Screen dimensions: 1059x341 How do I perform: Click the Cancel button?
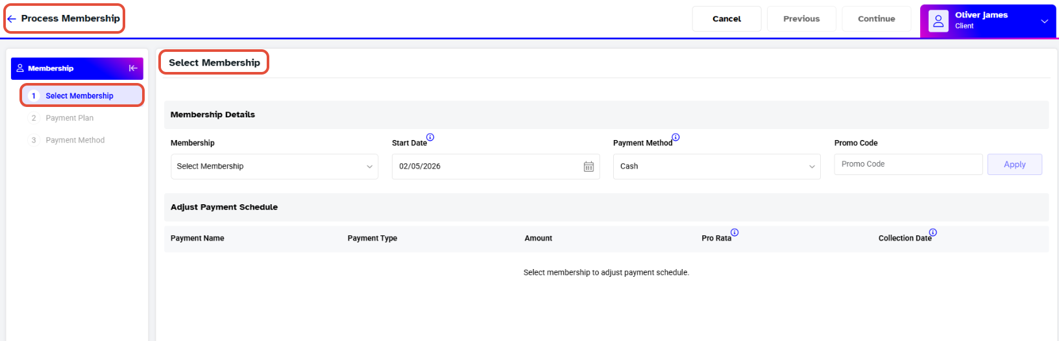[727, 19]
